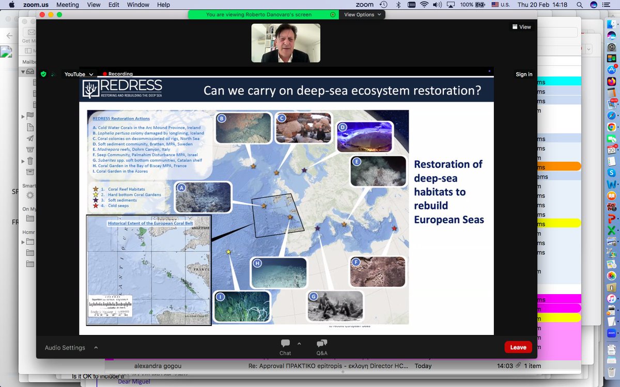This screenshot has height=387, width=620.
Task: Open YouTube live stream dropdown
Action: click(79, 74)
